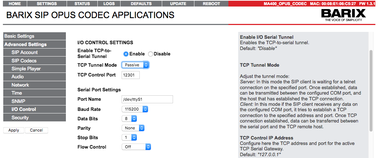This screenshot has height=158, width=379.
Task: Expand the Flow Control dropdown
Action: pyautogui.click(x=136, y=147)
